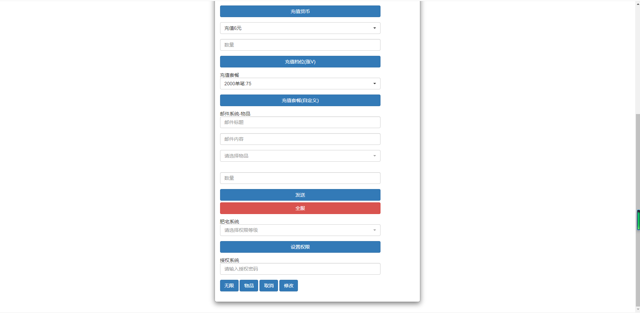Click the 无限 button
This screenshot has height=313, width=640.
click(x=229, y=286)
